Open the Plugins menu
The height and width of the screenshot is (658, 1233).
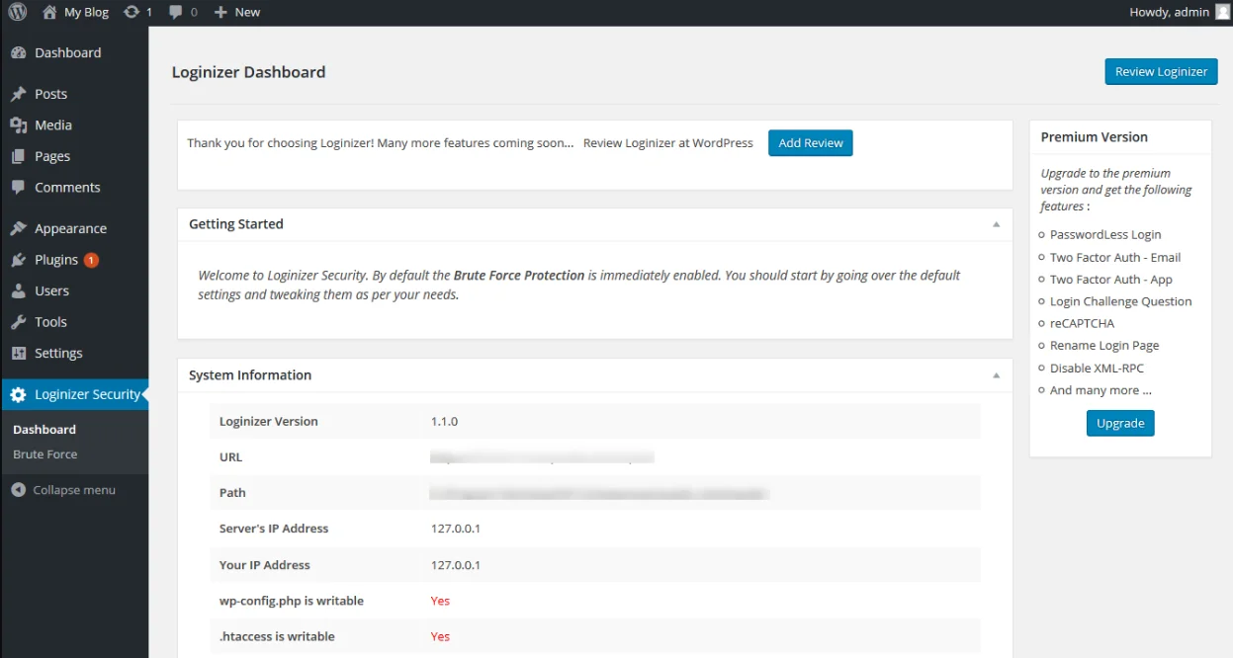pyautogui.click(x=56, y=260)
